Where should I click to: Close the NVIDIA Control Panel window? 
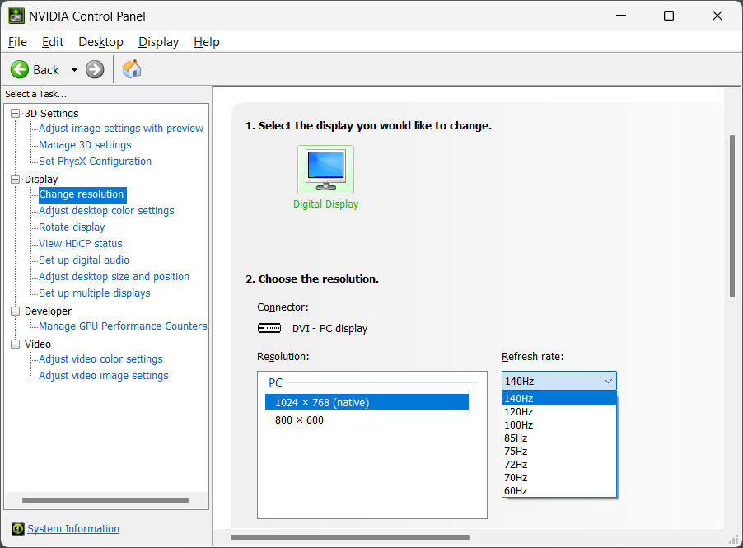pyautogui.click(x=717, y=16)
